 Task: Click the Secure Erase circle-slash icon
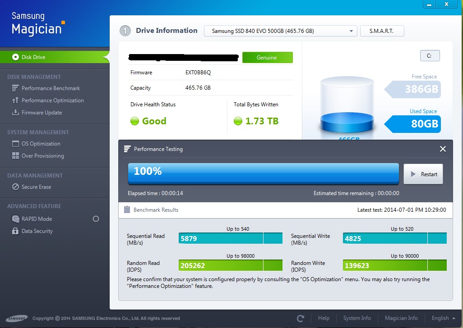click(x=15, y=187)
